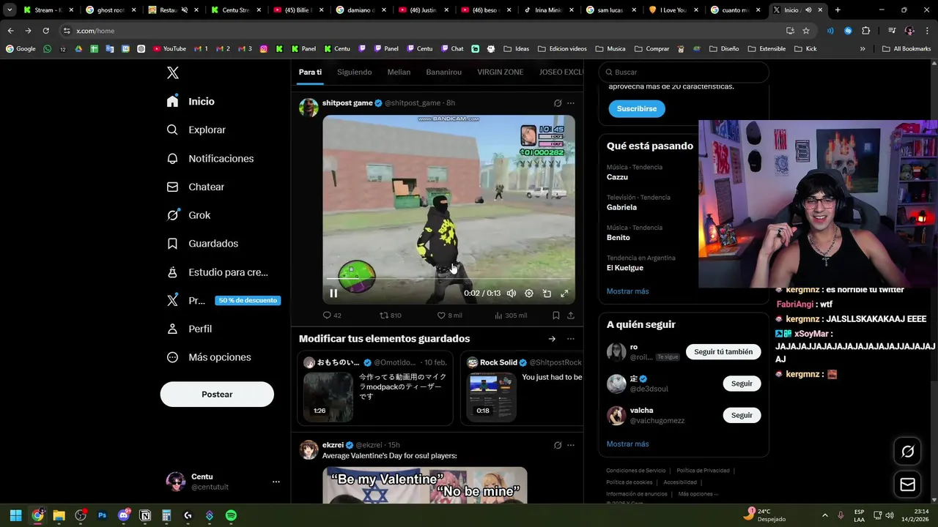Viewport: 938px width, 527px height.
Task: Click arrow next to Modificar tus elementos guardados
Action: point(552,339)
